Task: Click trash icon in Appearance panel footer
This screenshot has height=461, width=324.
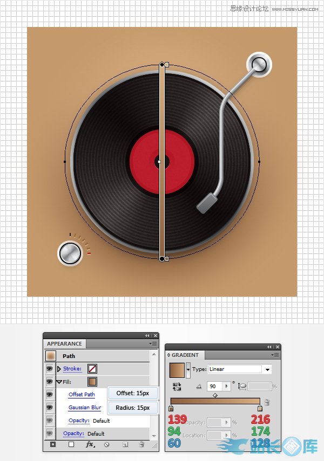Action: 141,444
